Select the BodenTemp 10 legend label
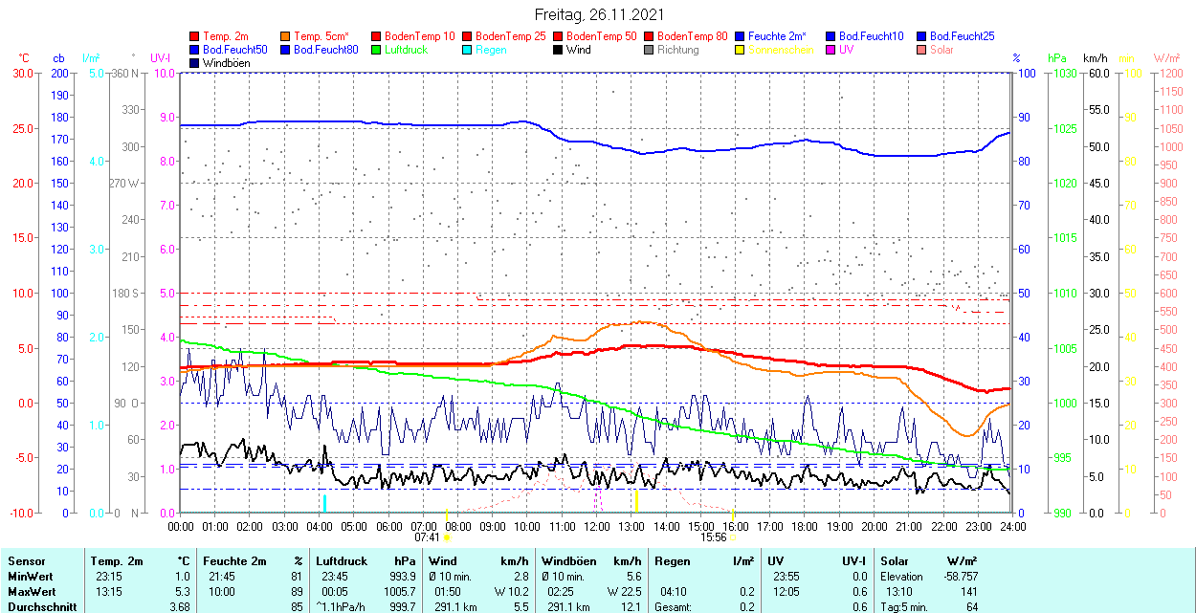The width and height of the screenshot is (1196, 613). [420, 36]
